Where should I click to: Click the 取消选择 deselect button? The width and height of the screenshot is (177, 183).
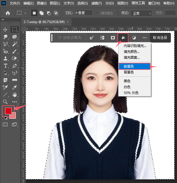160,38
